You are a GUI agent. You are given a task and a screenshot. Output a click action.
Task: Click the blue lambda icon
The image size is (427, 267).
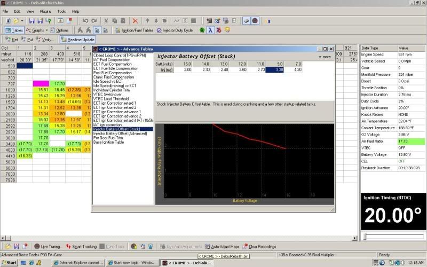[x=210, y=30]
